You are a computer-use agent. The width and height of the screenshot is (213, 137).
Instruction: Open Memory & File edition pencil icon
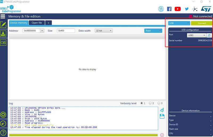(3, 25)
